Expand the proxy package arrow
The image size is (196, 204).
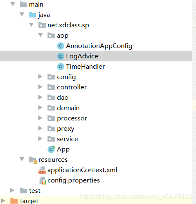coord(40,128)
